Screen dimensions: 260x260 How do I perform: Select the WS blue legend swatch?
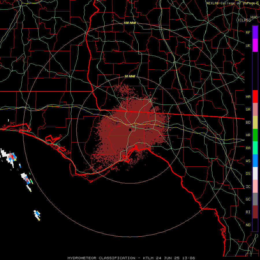255,161
